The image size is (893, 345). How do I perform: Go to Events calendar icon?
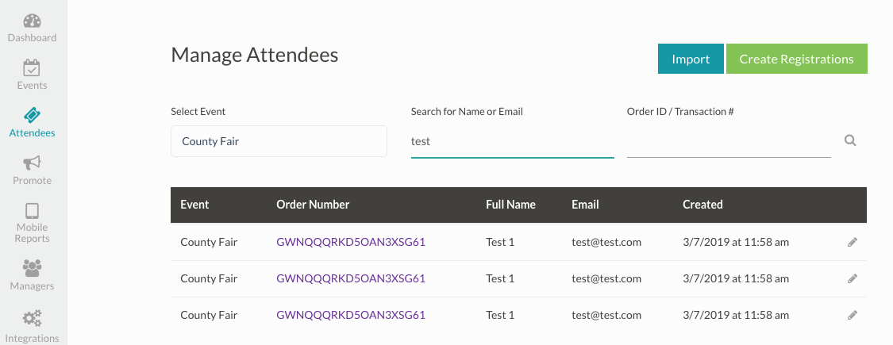coord(32,68)
